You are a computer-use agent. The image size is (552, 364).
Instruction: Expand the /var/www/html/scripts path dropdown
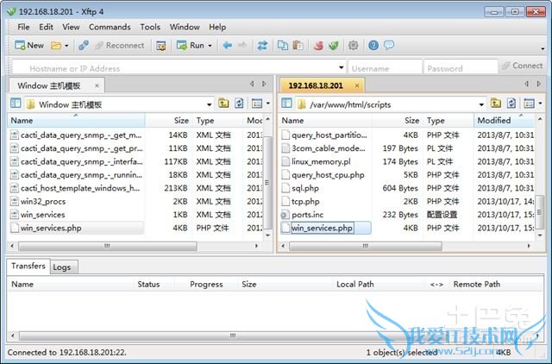481,104
